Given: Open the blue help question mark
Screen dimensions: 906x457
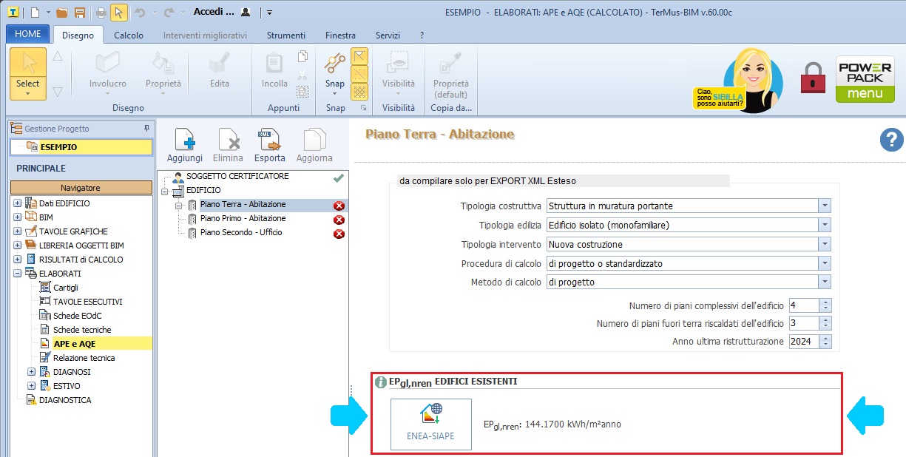Looking at the screenshot, I should point(892,139).
